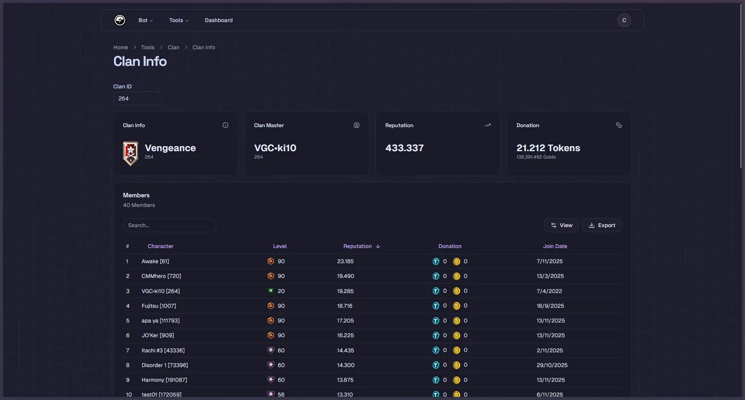Go to the Dashboard page

tap(219, 20)
